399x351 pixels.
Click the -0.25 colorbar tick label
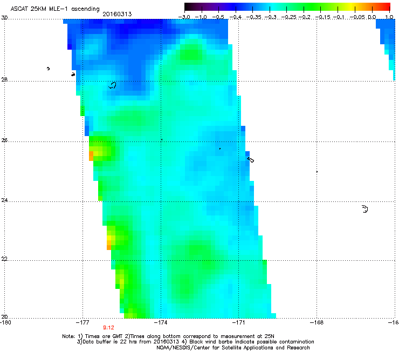pos(288,17)
